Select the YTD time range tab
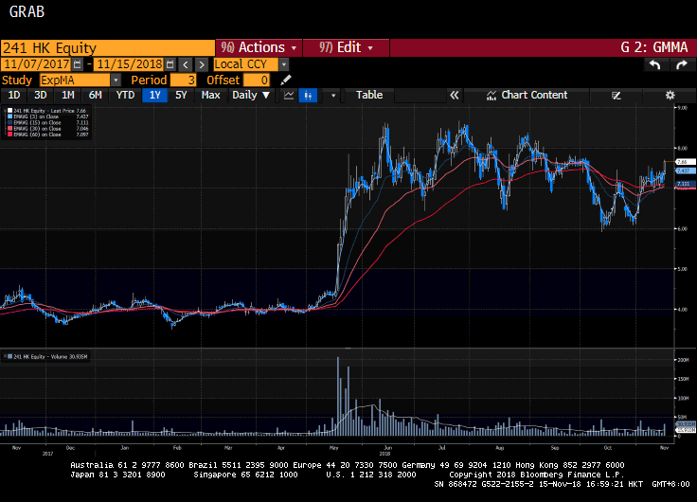697x502 pixels. 125,95
